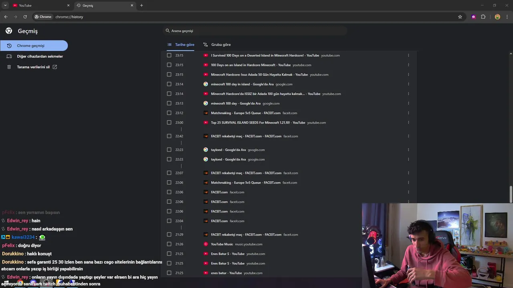Check the box for YouTube Music entry
The height and width of the screenshot is (288, 513).
tap(169, 244)
